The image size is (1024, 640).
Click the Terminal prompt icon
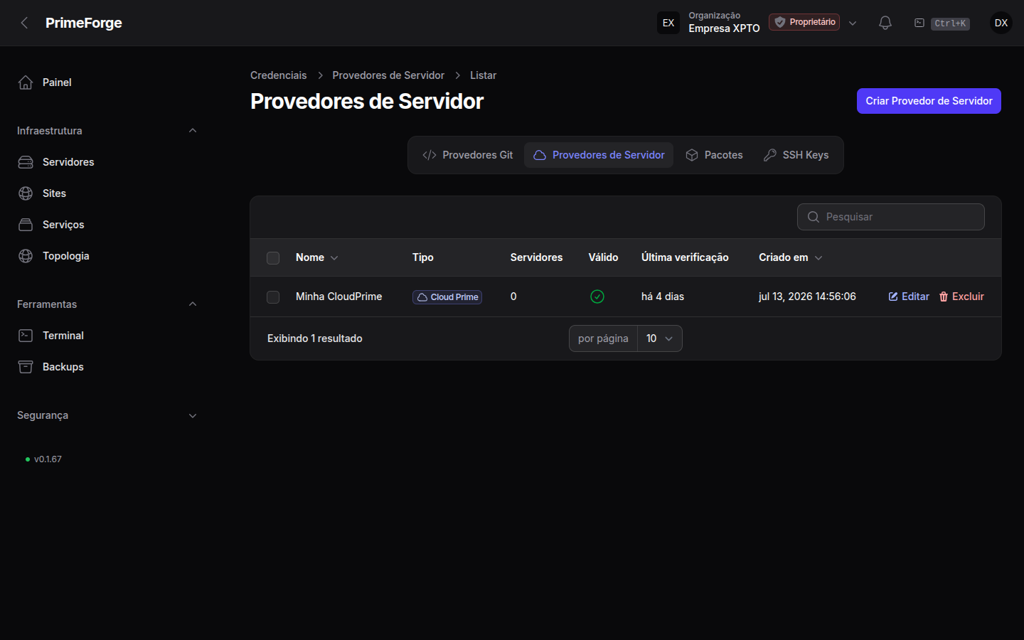tap(26, 336)
